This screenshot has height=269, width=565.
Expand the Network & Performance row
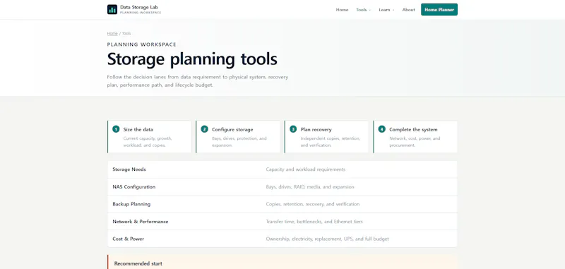(x=282, y=222)
